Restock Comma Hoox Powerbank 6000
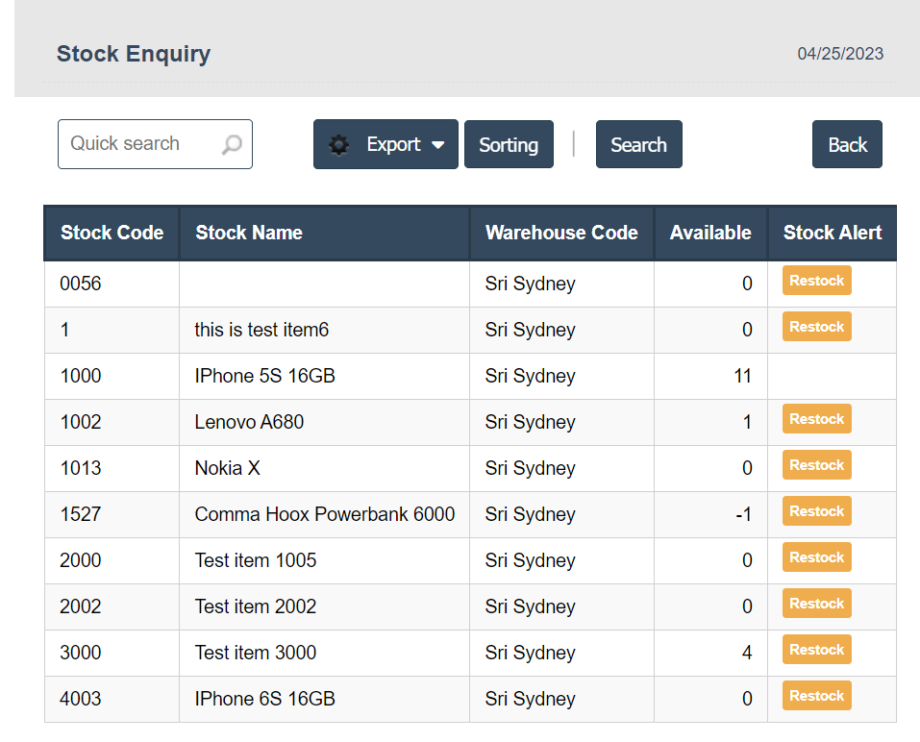 [x=816, y=511]
